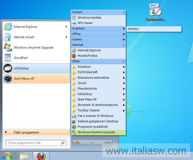Click Windows Anytime Upgrade icon in highlighted row
Screen dimensions: 193x160
point(74,132)
